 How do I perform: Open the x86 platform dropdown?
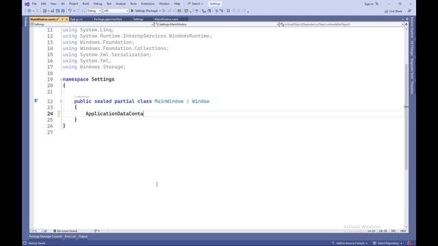pyautogui.click(x=116, y=11)
